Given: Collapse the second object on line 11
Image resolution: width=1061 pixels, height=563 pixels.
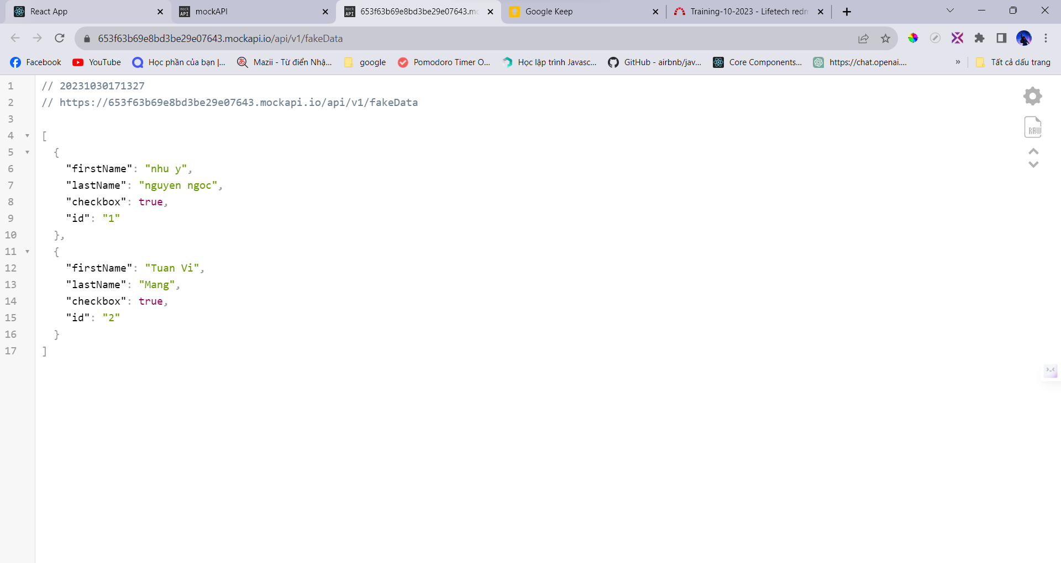Looking at the screenshot, I should coord(27,252).
